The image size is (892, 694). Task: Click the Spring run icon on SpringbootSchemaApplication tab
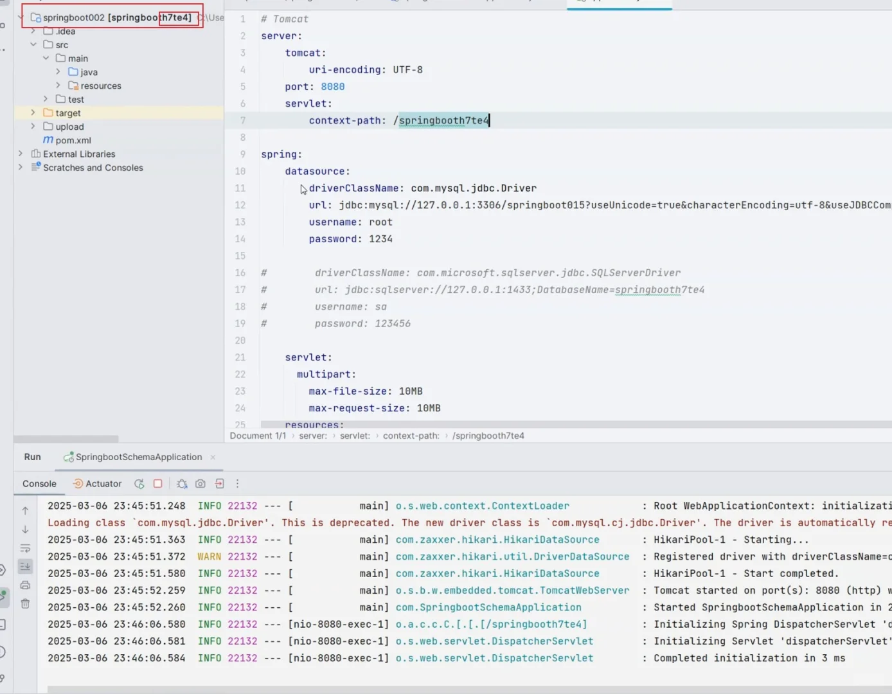(68, 457)
